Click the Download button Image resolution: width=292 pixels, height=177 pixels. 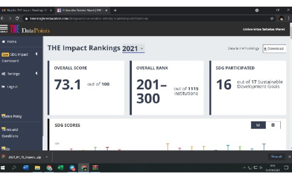(274, 48)
